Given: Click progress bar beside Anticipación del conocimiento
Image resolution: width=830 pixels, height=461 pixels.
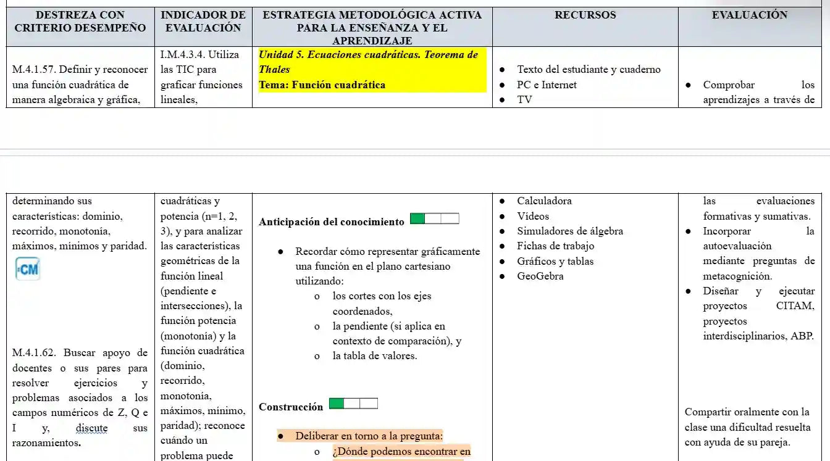Looking at the screenshot, I should click(x=434, y=218).
